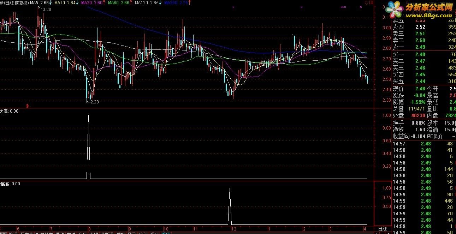Select the 买三 2.46 bid row

tap(424, 68)
